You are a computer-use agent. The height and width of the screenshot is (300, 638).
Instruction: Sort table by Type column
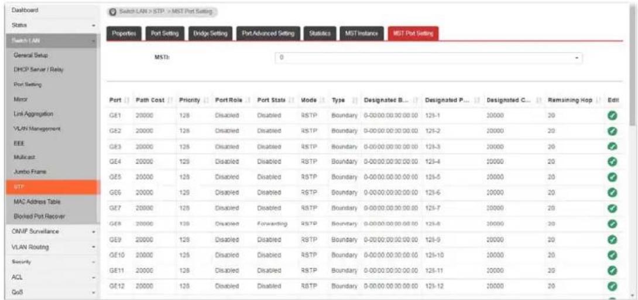345,100
